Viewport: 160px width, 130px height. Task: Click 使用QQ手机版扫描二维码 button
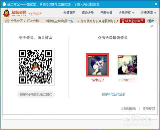[x=36, y=94]
